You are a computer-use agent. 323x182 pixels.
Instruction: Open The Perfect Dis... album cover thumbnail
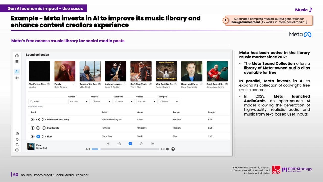pos(39,71)
